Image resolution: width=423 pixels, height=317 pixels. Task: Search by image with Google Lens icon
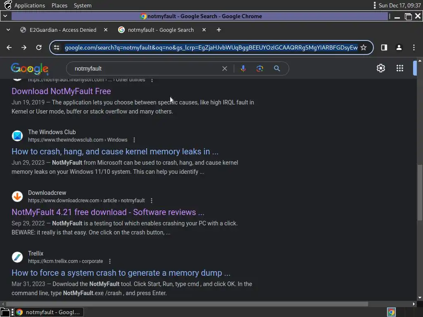[260, 69]
